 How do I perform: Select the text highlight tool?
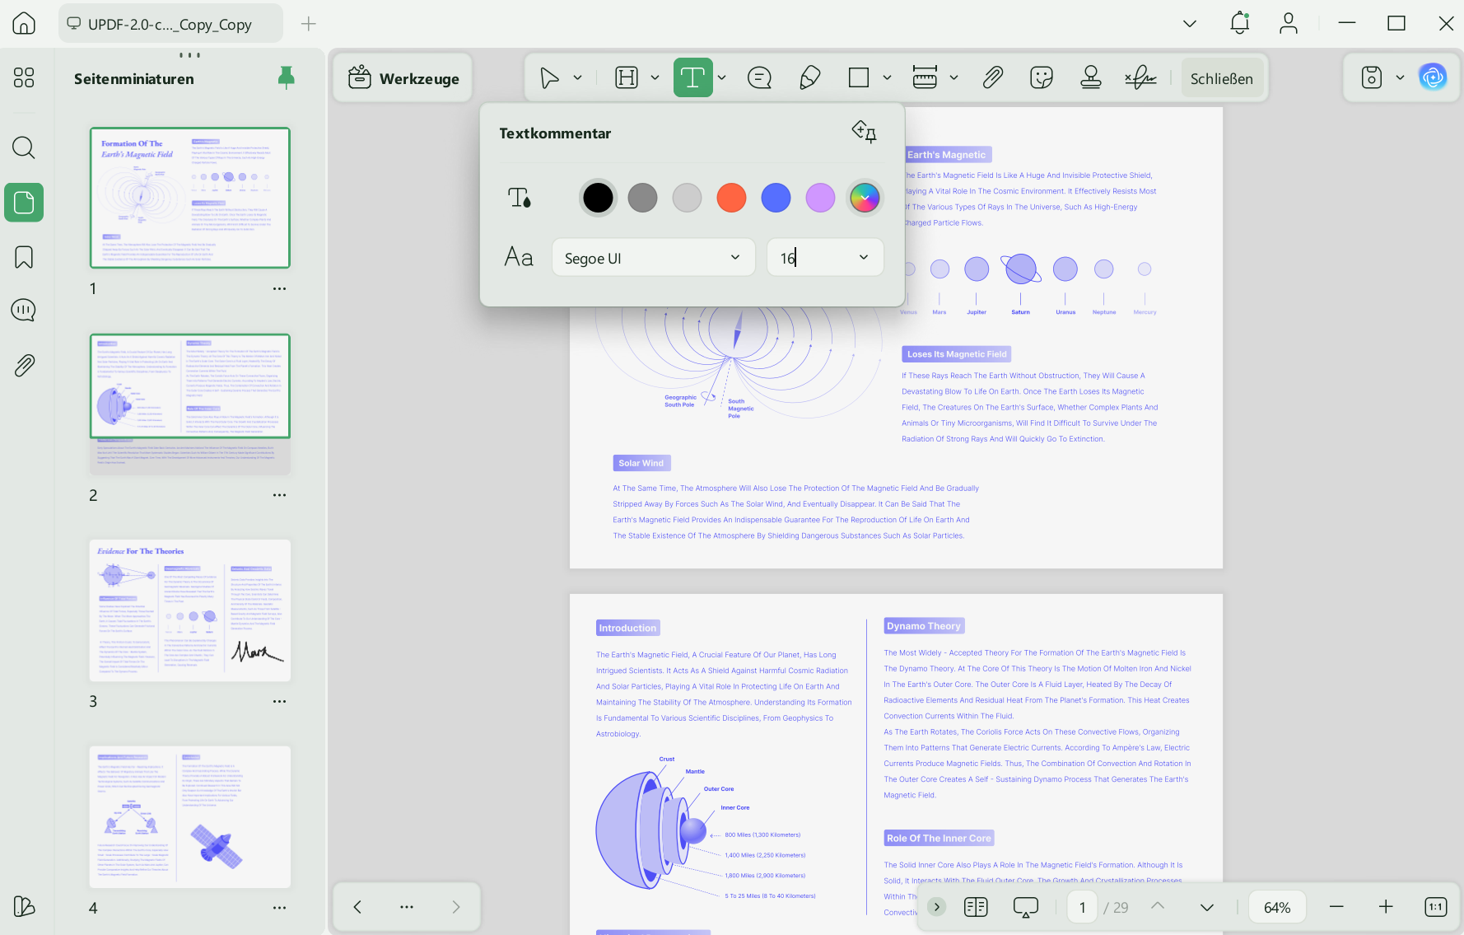[627, 78]
